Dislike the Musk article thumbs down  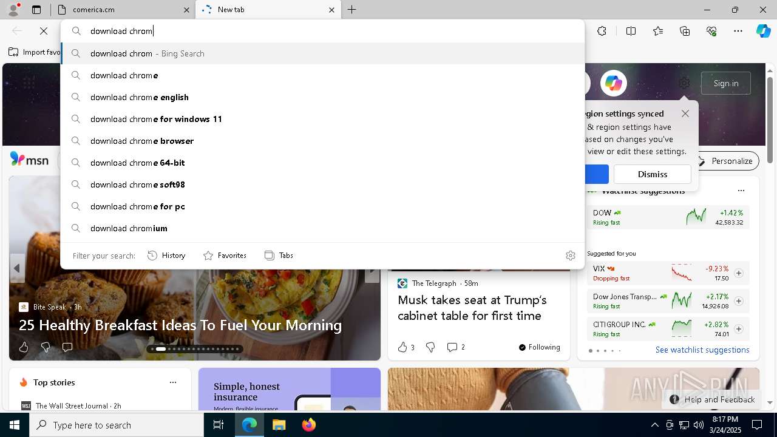(430, 347)
